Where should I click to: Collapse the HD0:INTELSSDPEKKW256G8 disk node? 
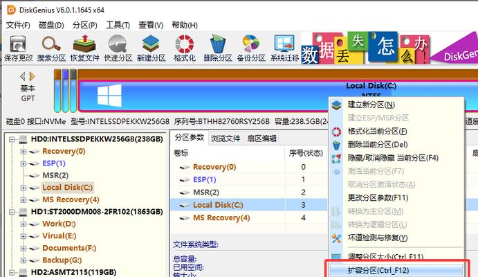point(12,139)
